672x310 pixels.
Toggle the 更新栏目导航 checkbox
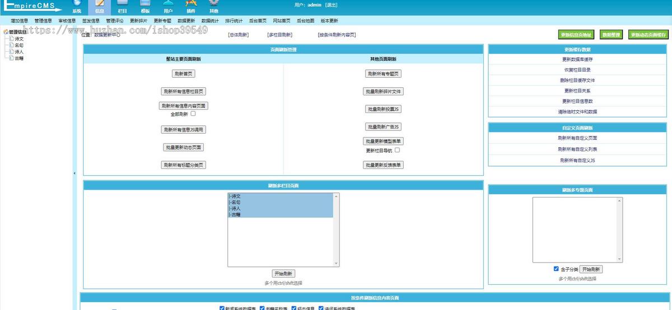pyautogui.click(x=397, y=150)
